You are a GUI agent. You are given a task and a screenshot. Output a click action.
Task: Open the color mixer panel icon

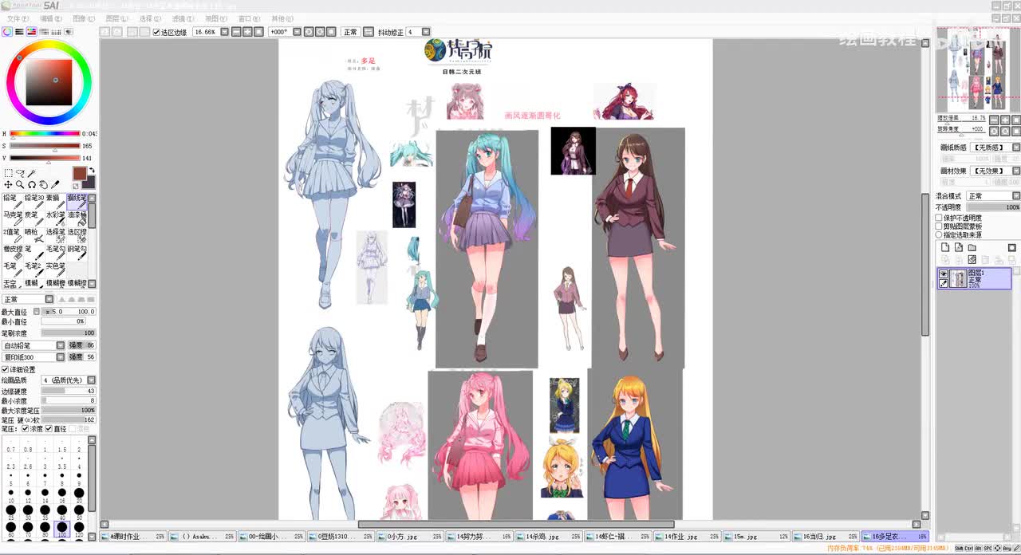click(43, 32)
